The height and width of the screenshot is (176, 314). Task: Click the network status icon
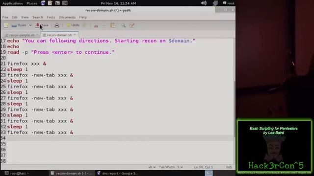pyautogui.click(x=215, y=3)
